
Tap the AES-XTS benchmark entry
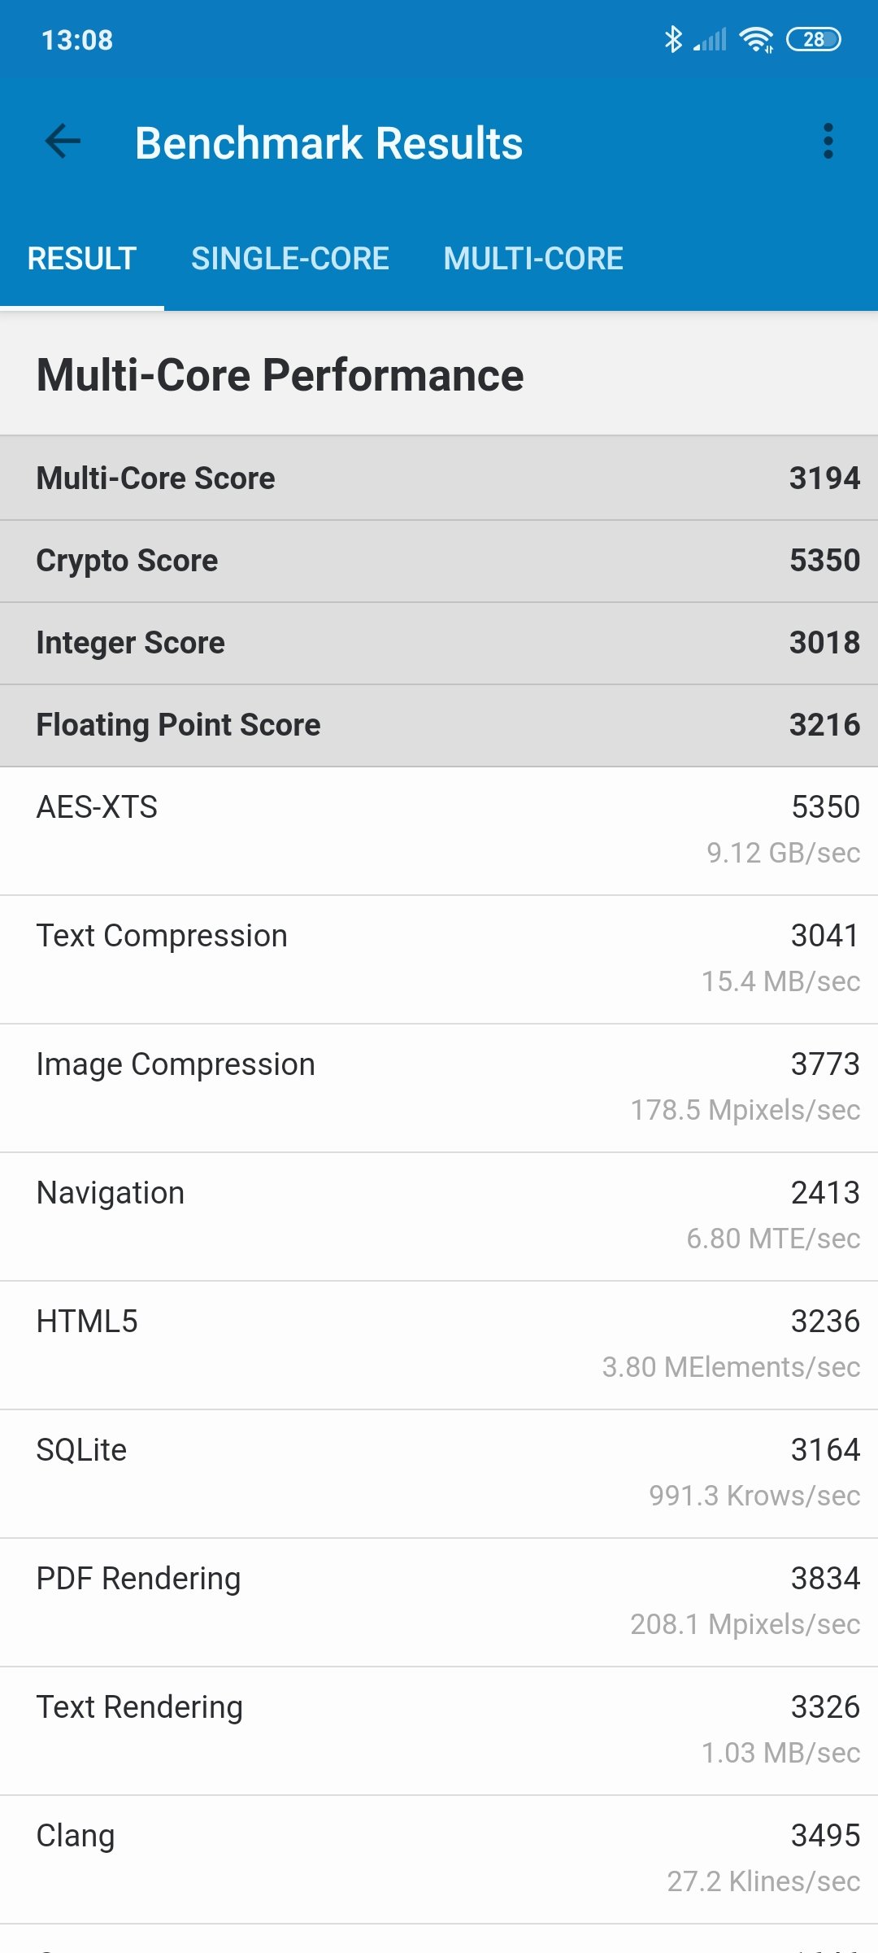coord(439,830)
